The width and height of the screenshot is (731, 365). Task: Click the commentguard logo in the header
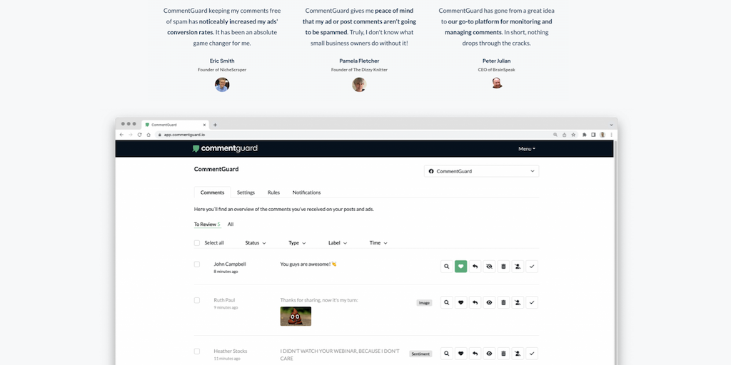click(x=225, y=148)
